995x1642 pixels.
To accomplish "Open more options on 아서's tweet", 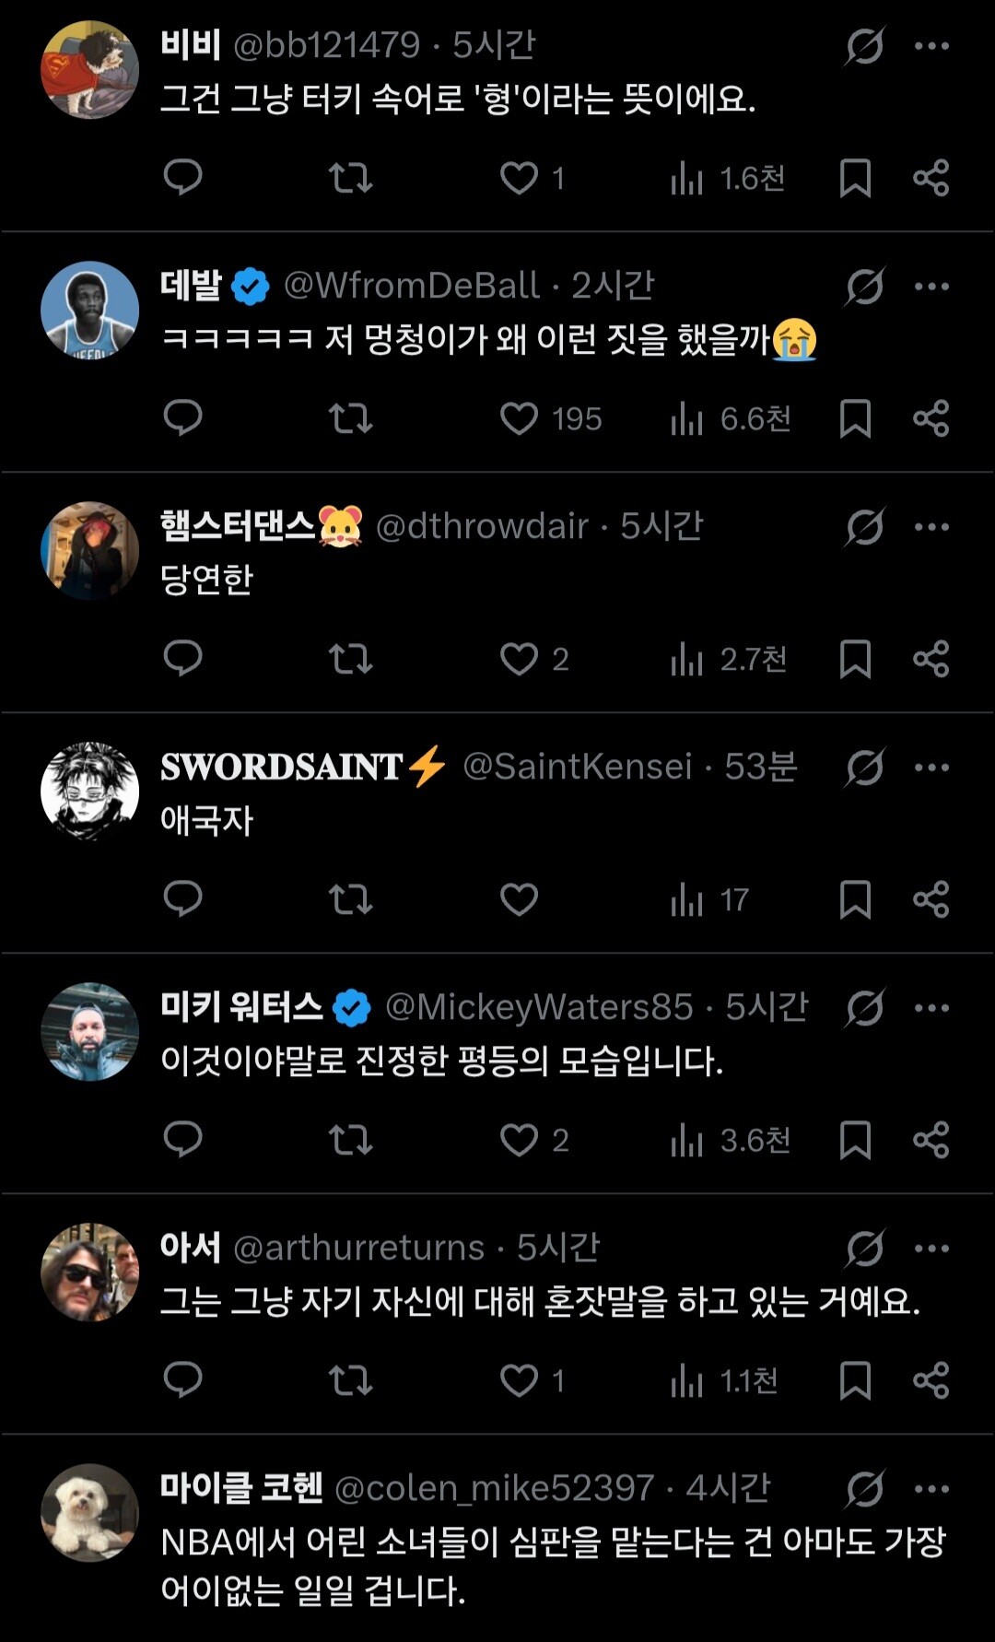I will tap(931, 1249).
